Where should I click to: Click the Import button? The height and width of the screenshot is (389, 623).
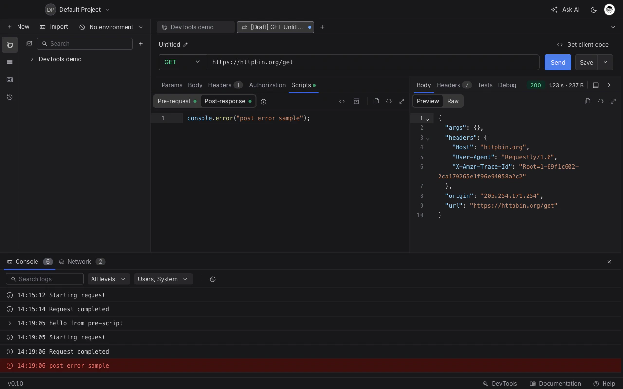pos(54,27)
